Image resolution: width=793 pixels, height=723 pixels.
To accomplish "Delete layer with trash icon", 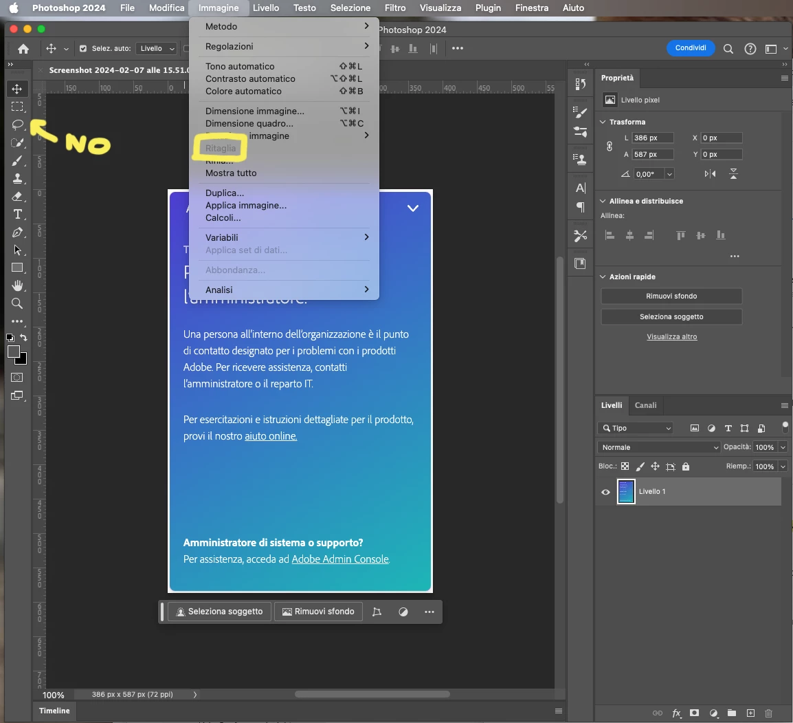I will click(769, 713).
